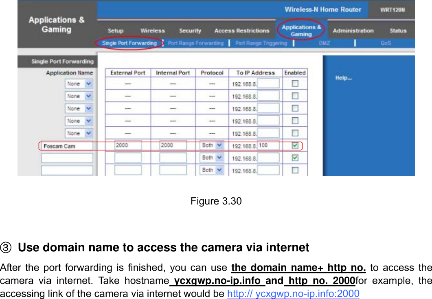Viewport: 432px width, 299px height.
Task: Click empty application name field below Foscam Cam
Action: (x=67, y=158)
